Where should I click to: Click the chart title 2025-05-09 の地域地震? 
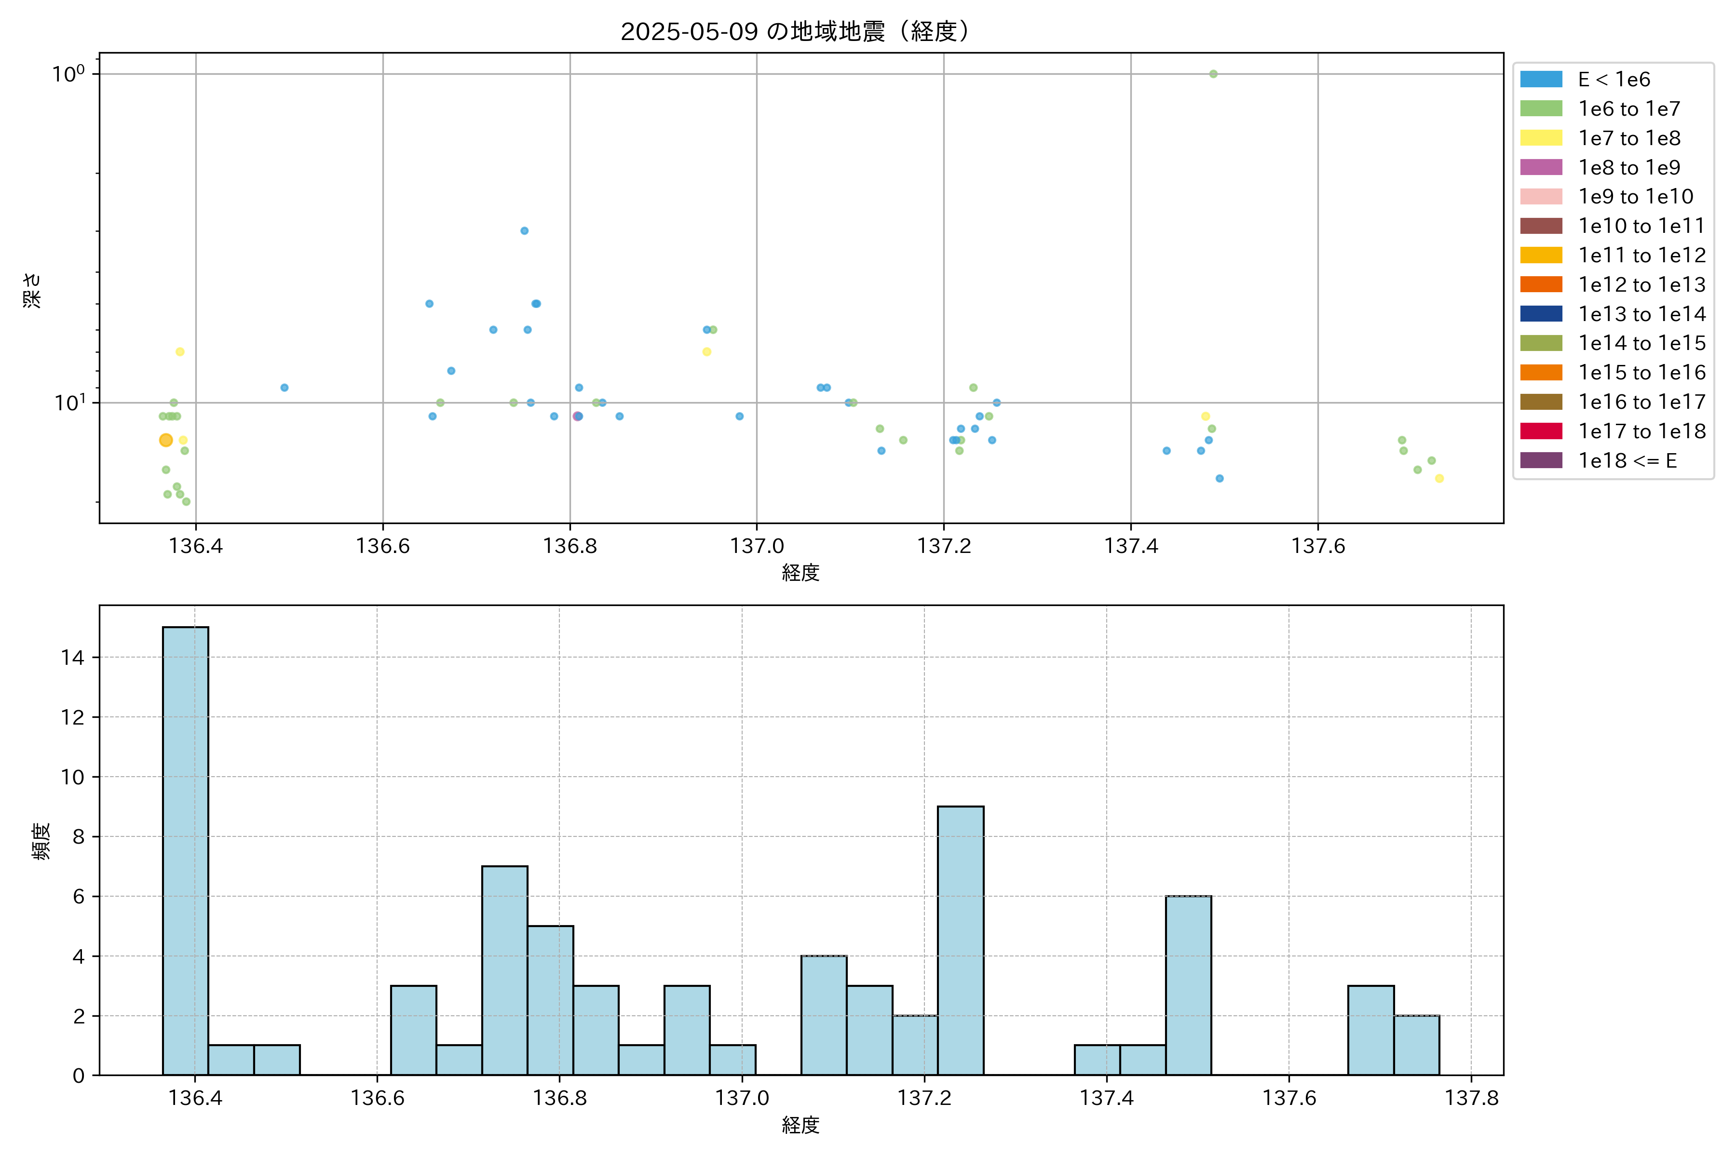(794, 32)
